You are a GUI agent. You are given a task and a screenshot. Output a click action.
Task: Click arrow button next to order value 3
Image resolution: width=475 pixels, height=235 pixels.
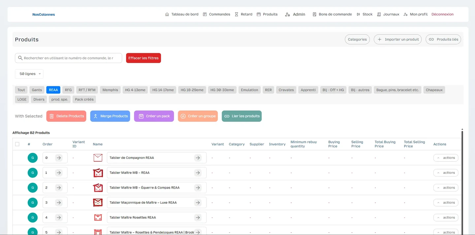59,203
